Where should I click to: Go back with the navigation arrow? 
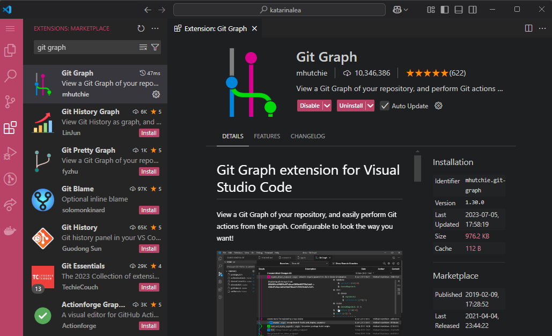click(148, 10)
